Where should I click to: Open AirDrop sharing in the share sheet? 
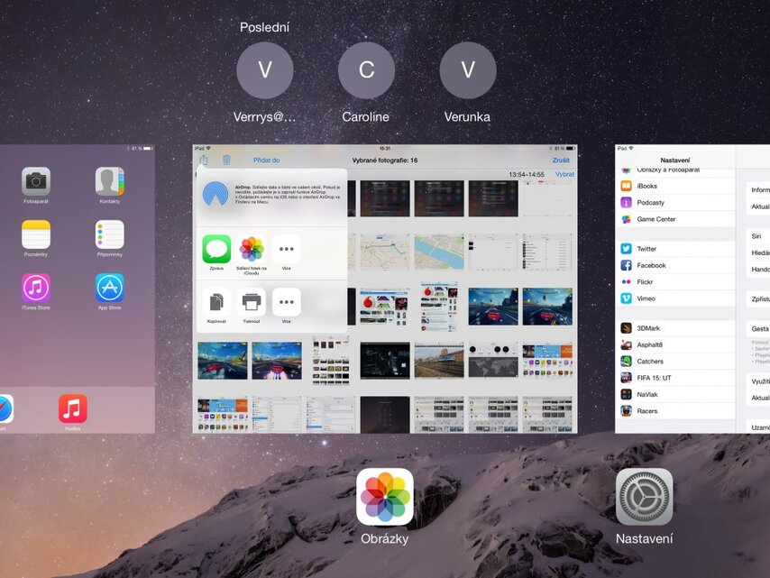pyautogui.click(x=216, y=194)
